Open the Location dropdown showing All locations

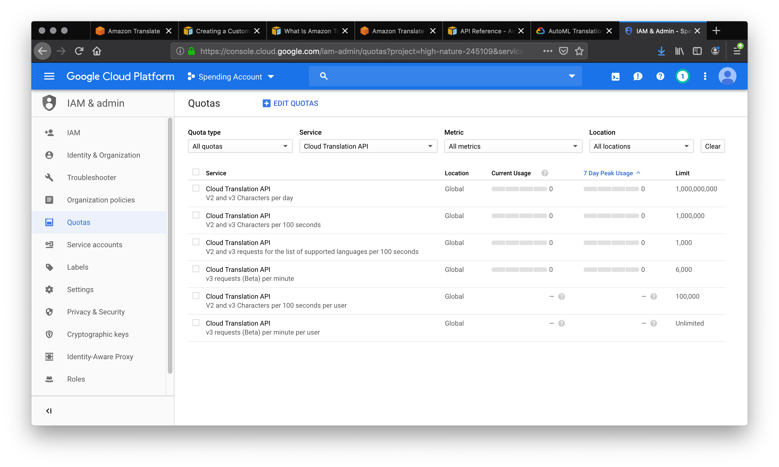[641, 146]
